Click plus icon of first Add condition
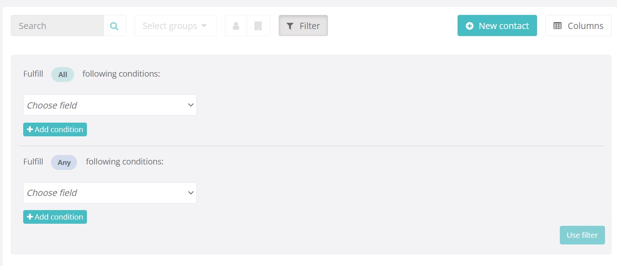The width and height of the screenshot is (617, 266). [30, 130]
